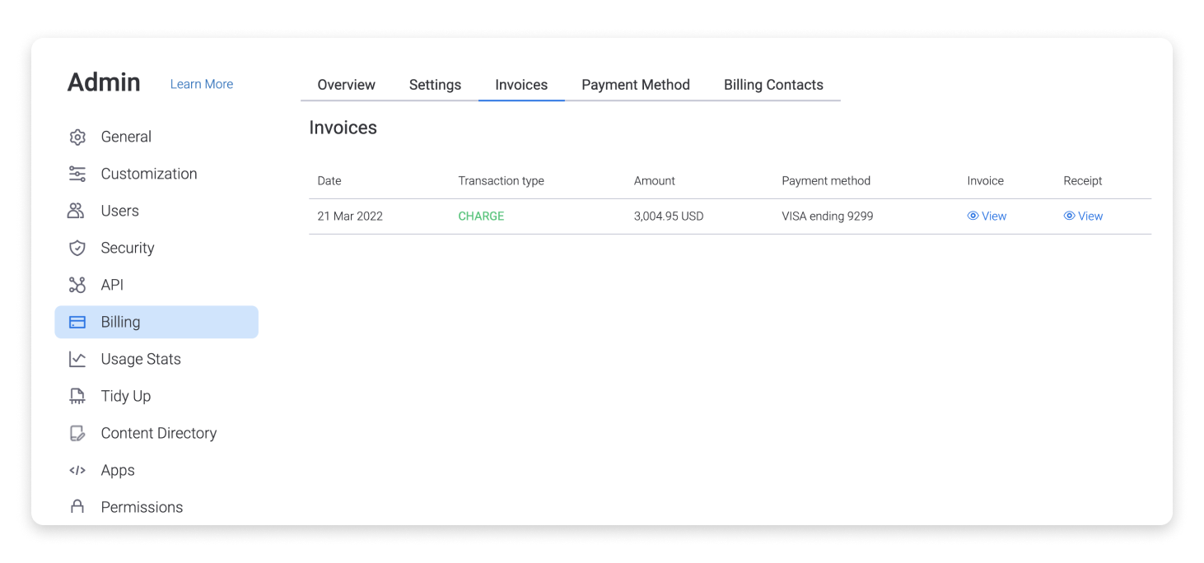Click the amount 3,004.95 USD
The height and width of the screenshot is (563, 1204).
pyautogui.click(x=669, y=216)
